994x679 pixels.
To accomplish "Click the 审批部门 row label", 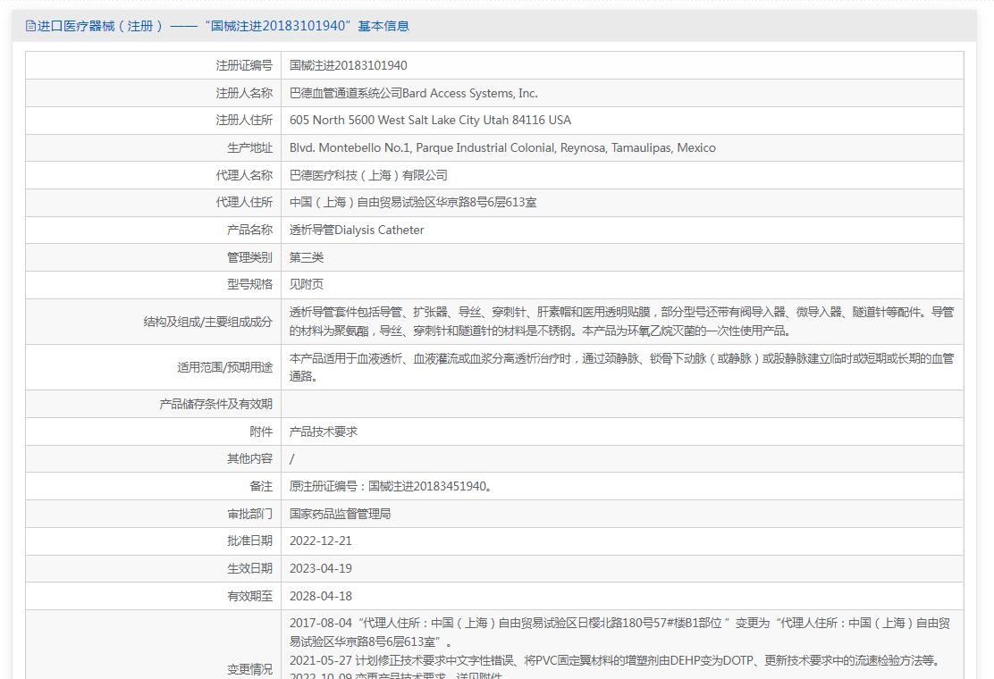I will point(249,514).
